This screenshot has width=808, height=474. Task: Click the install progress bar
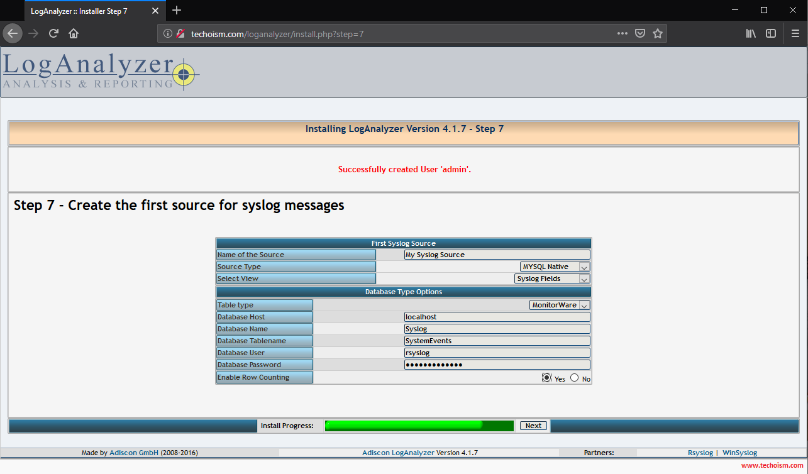pyautogui.click(x=419, y=426)
